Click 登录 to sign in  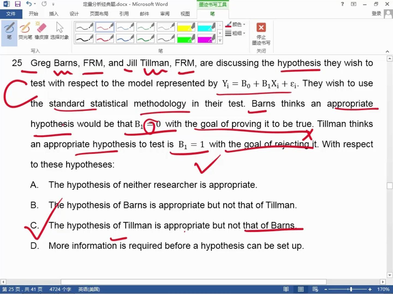(x=376, y=14)
